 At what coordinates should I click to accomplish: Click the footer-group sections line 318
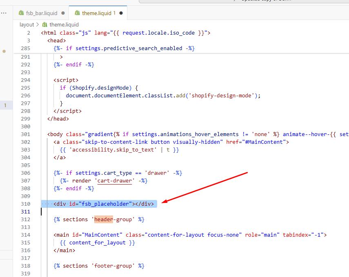click(x=99, y=266)
